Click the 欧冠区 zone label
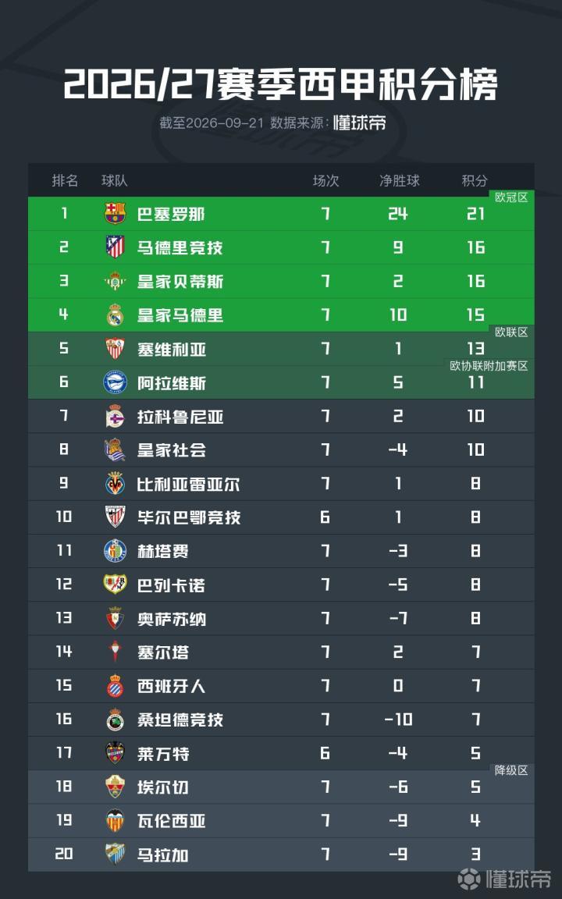Viewport: 562px width, 899px height. [511, 197]
